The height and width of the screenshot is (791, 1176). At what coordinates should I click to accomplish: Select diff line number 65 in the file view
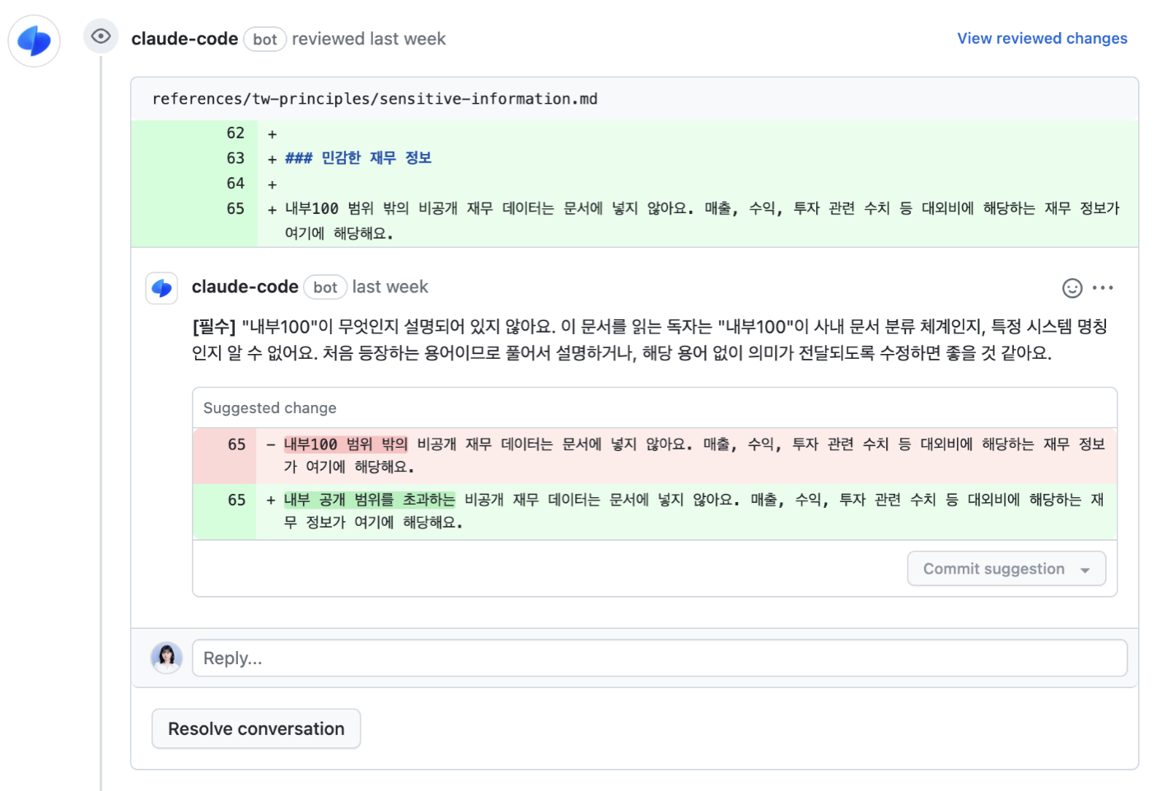pos(236,209)
